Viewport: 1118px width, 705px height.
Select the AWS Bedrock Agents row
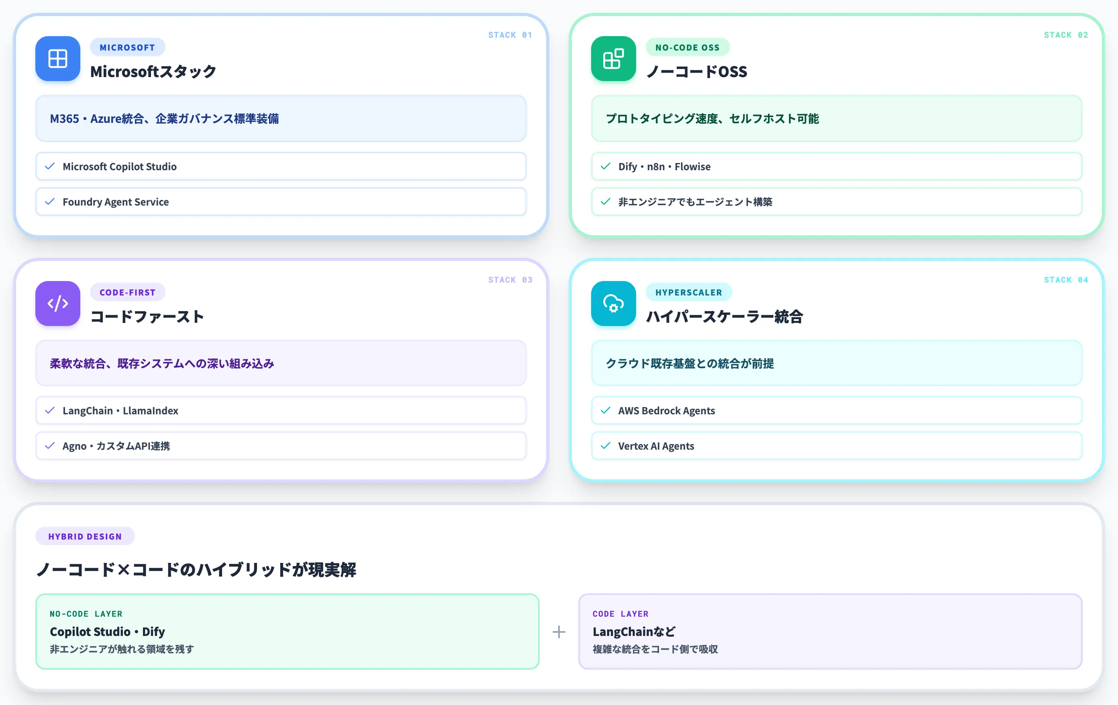836,410
